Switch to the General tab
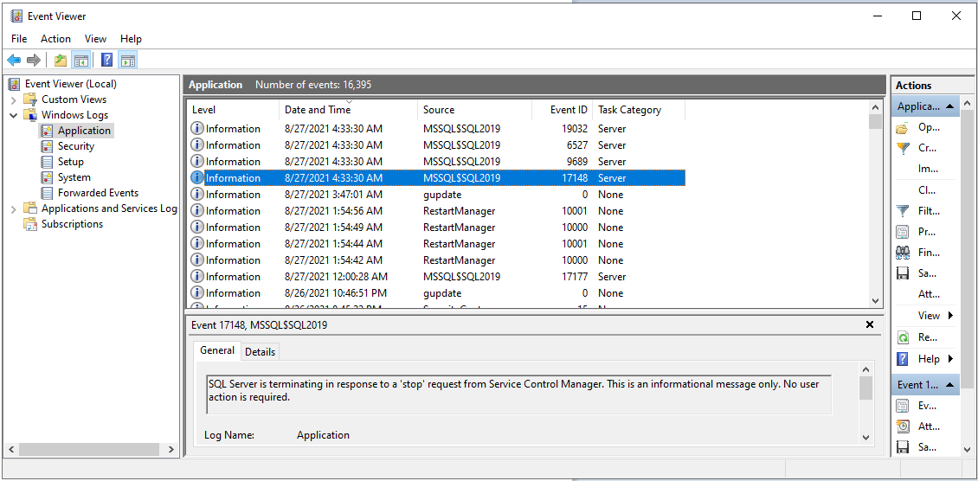 (217, 350)
